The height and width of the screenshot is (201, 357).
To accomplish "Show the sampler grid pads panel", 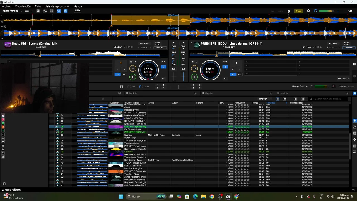I will click(52, 11).
